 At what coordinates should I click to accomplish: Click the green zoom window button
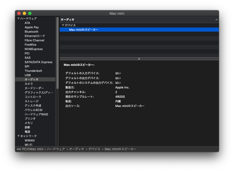tap(30, 14)
